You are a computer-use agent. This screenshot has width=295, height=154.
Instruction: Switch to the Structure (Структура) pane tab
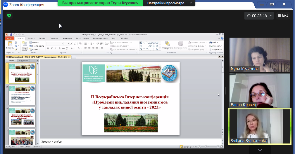[23, 61]
